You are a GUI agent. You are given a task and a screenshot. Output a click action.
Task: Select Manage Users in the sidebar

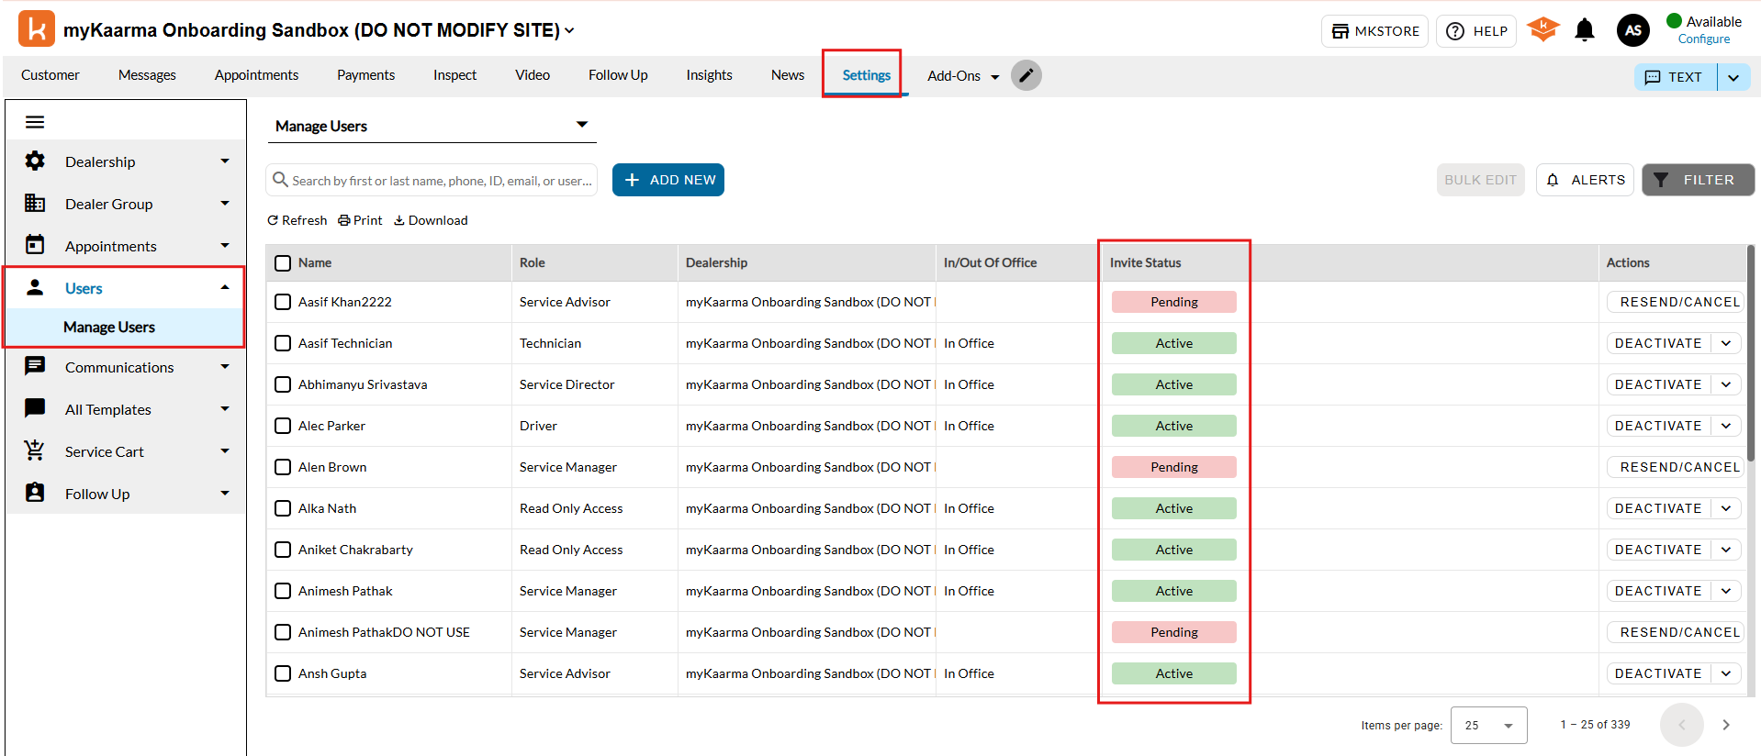(x=125, y=327)
